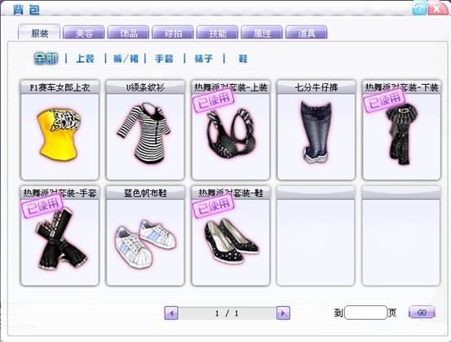
Task: Switch to the 饰品 tab
Action: (x=128, y=33)
